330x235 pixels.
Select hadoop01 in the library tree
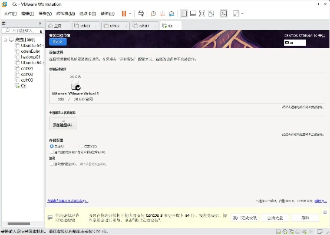pos(31,57)
